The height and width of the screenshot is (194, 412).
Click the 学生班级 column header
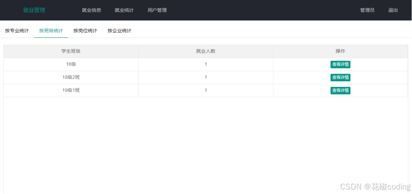71,51
